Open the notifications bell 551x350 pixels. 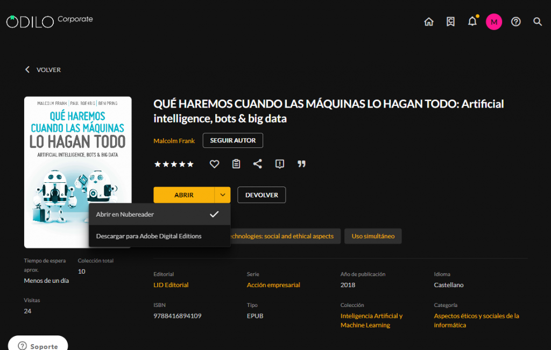click(472, 22)
